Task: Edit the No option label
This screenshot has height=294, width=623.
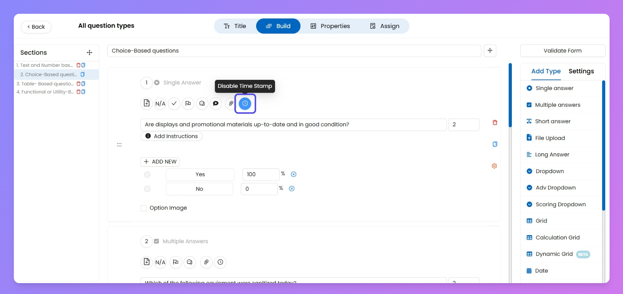Action: point(199,189)
